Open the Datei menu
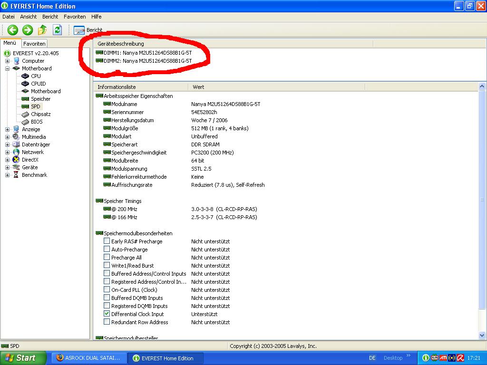This screenshot has height=365, width=487. click(x=9, y=17)
